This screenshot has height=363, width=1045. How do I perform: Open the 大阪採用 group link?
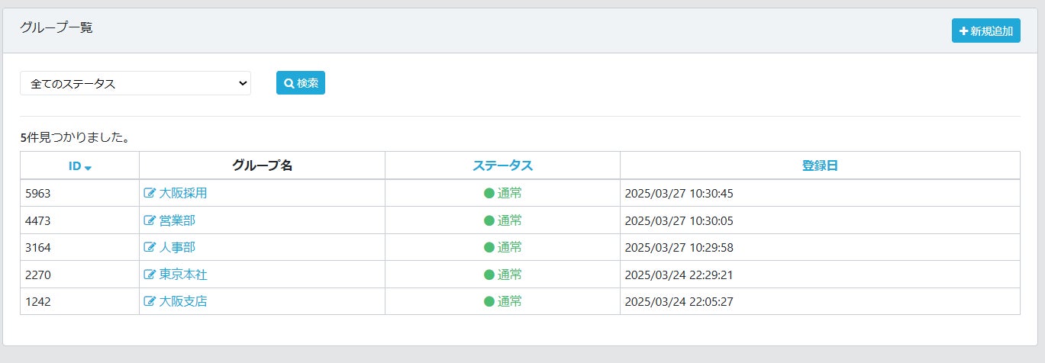[x=183, y=194]
